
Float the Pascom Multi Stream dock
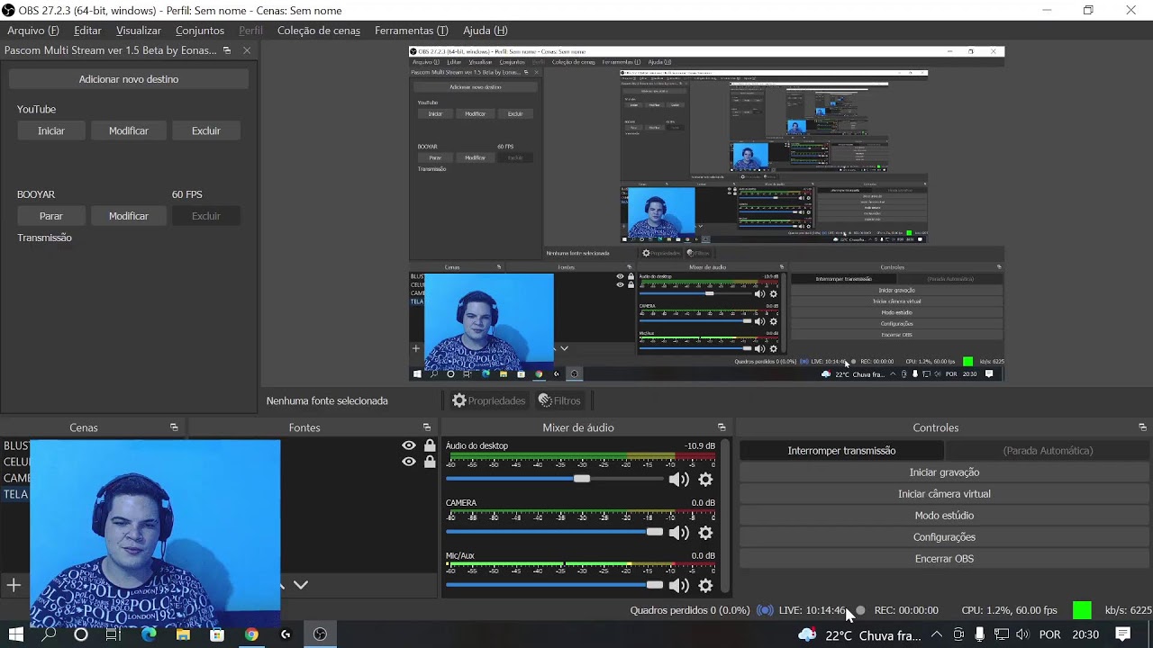click(227, 50)
